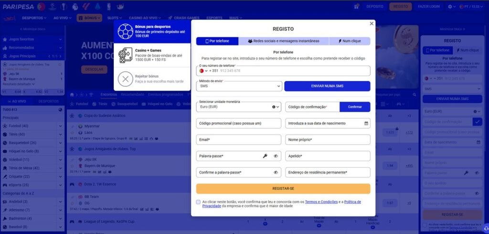Screen dimensions: 489x234
Task: Select the soccer ball sports bonus icon
Action: (126, 31)
